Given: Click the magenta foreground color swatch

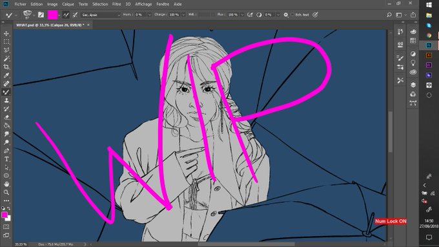Looking at the screenshot, I should click(x=5, y=215).
